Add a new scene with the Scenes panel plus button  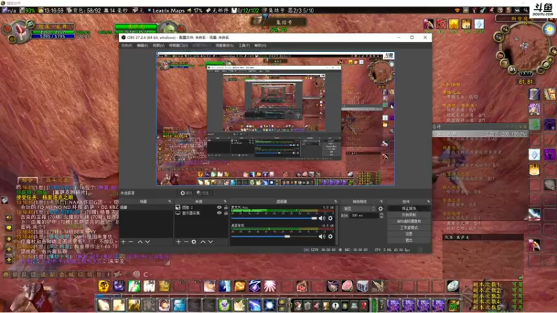tap(123, 241)
